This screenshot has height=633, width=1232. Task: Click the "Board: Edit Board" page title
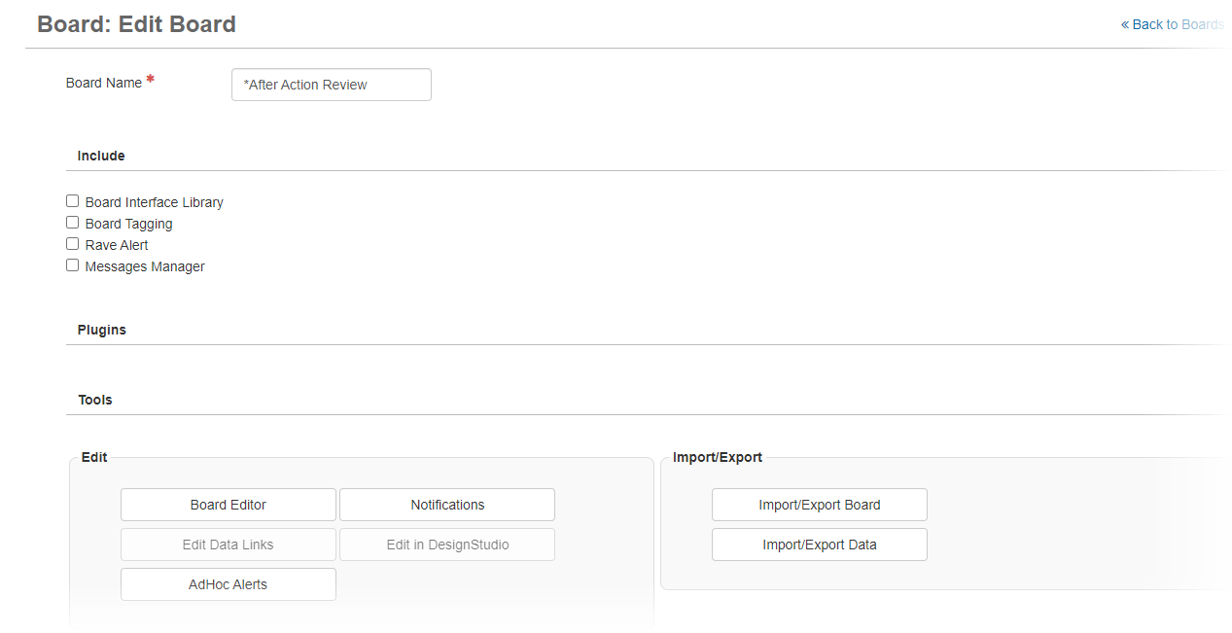pos(136,24)
